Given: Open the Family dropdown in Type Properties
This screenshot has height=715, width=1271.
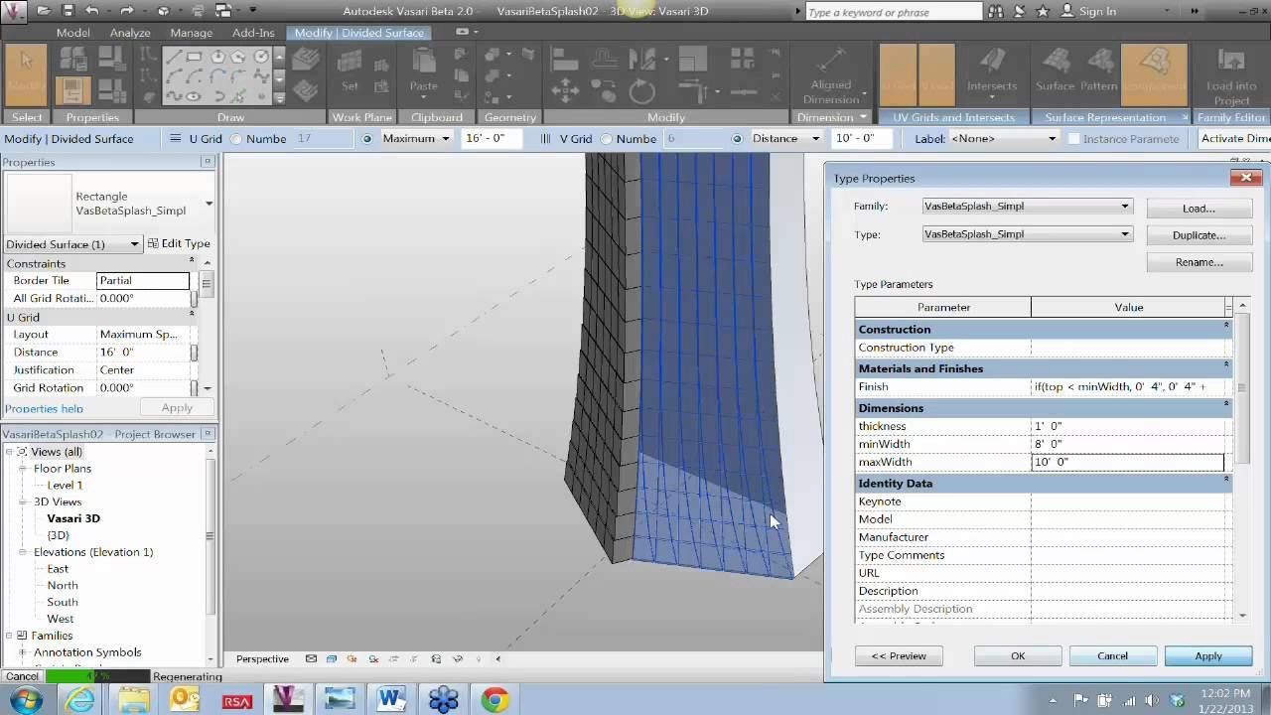Looking at the screenshot, I should tap(1123, 206).
